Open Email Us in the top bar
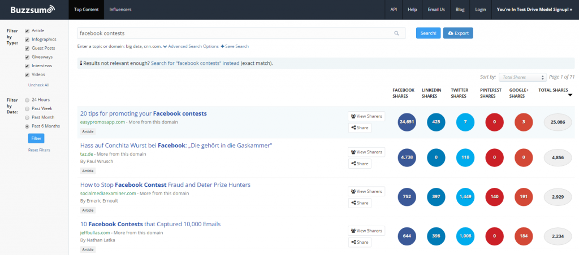Image resolution: width=579 pixels, height=255 pixels. click(x=436, y=10)
